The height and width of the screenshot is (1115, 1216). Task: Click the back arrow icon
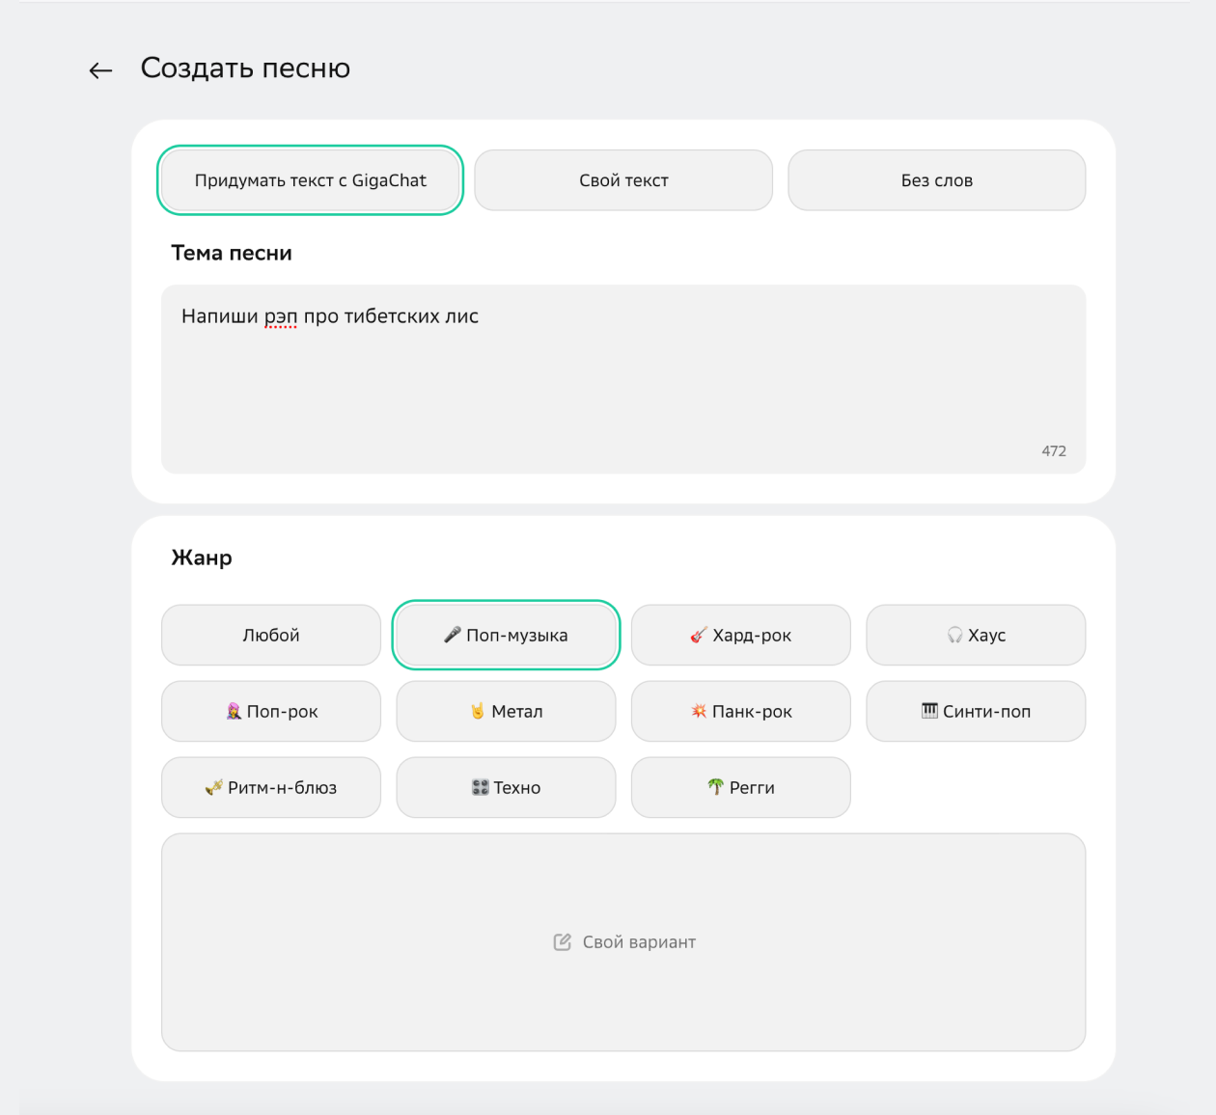tap(100, 69)
